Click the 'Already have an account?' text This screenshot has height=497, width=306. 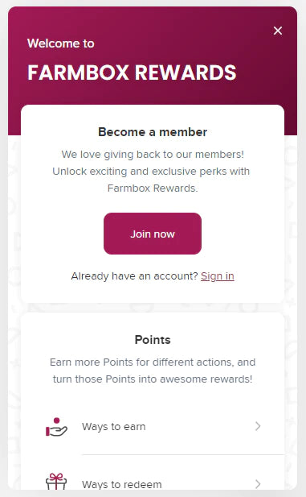pos(134,276)
